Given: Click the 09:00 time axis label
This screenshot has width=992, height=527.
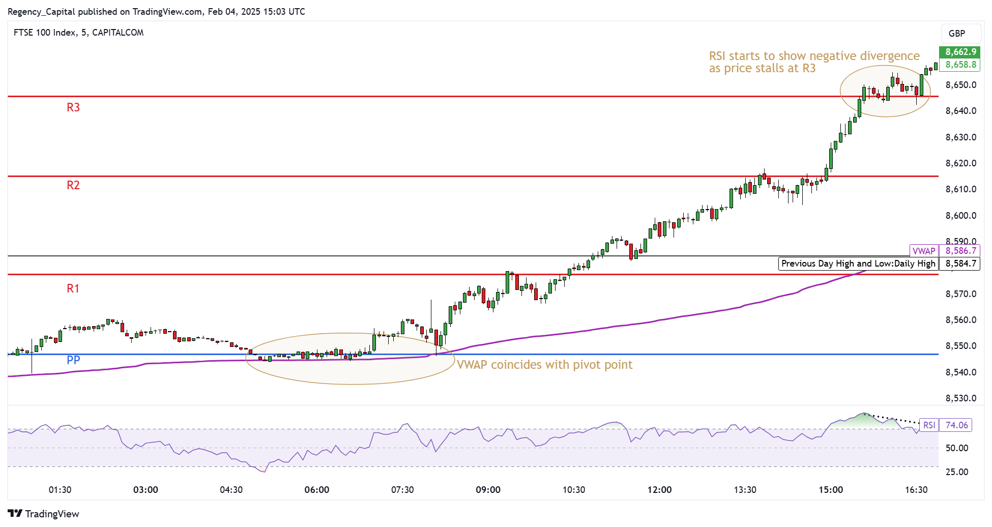Looking at the screenshot, I should coord(488,490).
